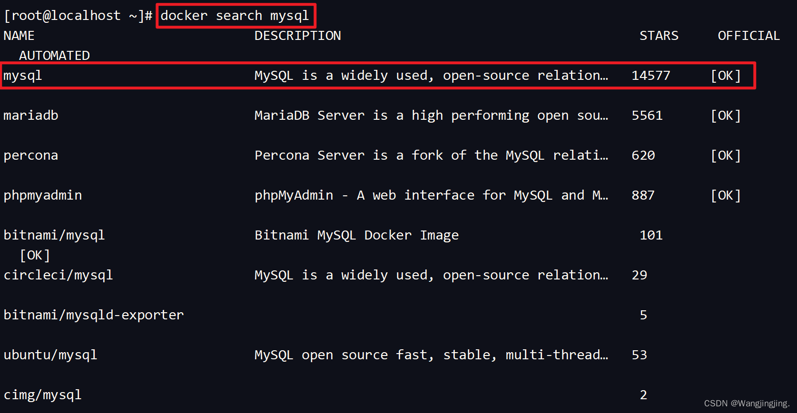
Task: Click the 29 stars value
Action: pyautogui.click(x=640, y=275)
